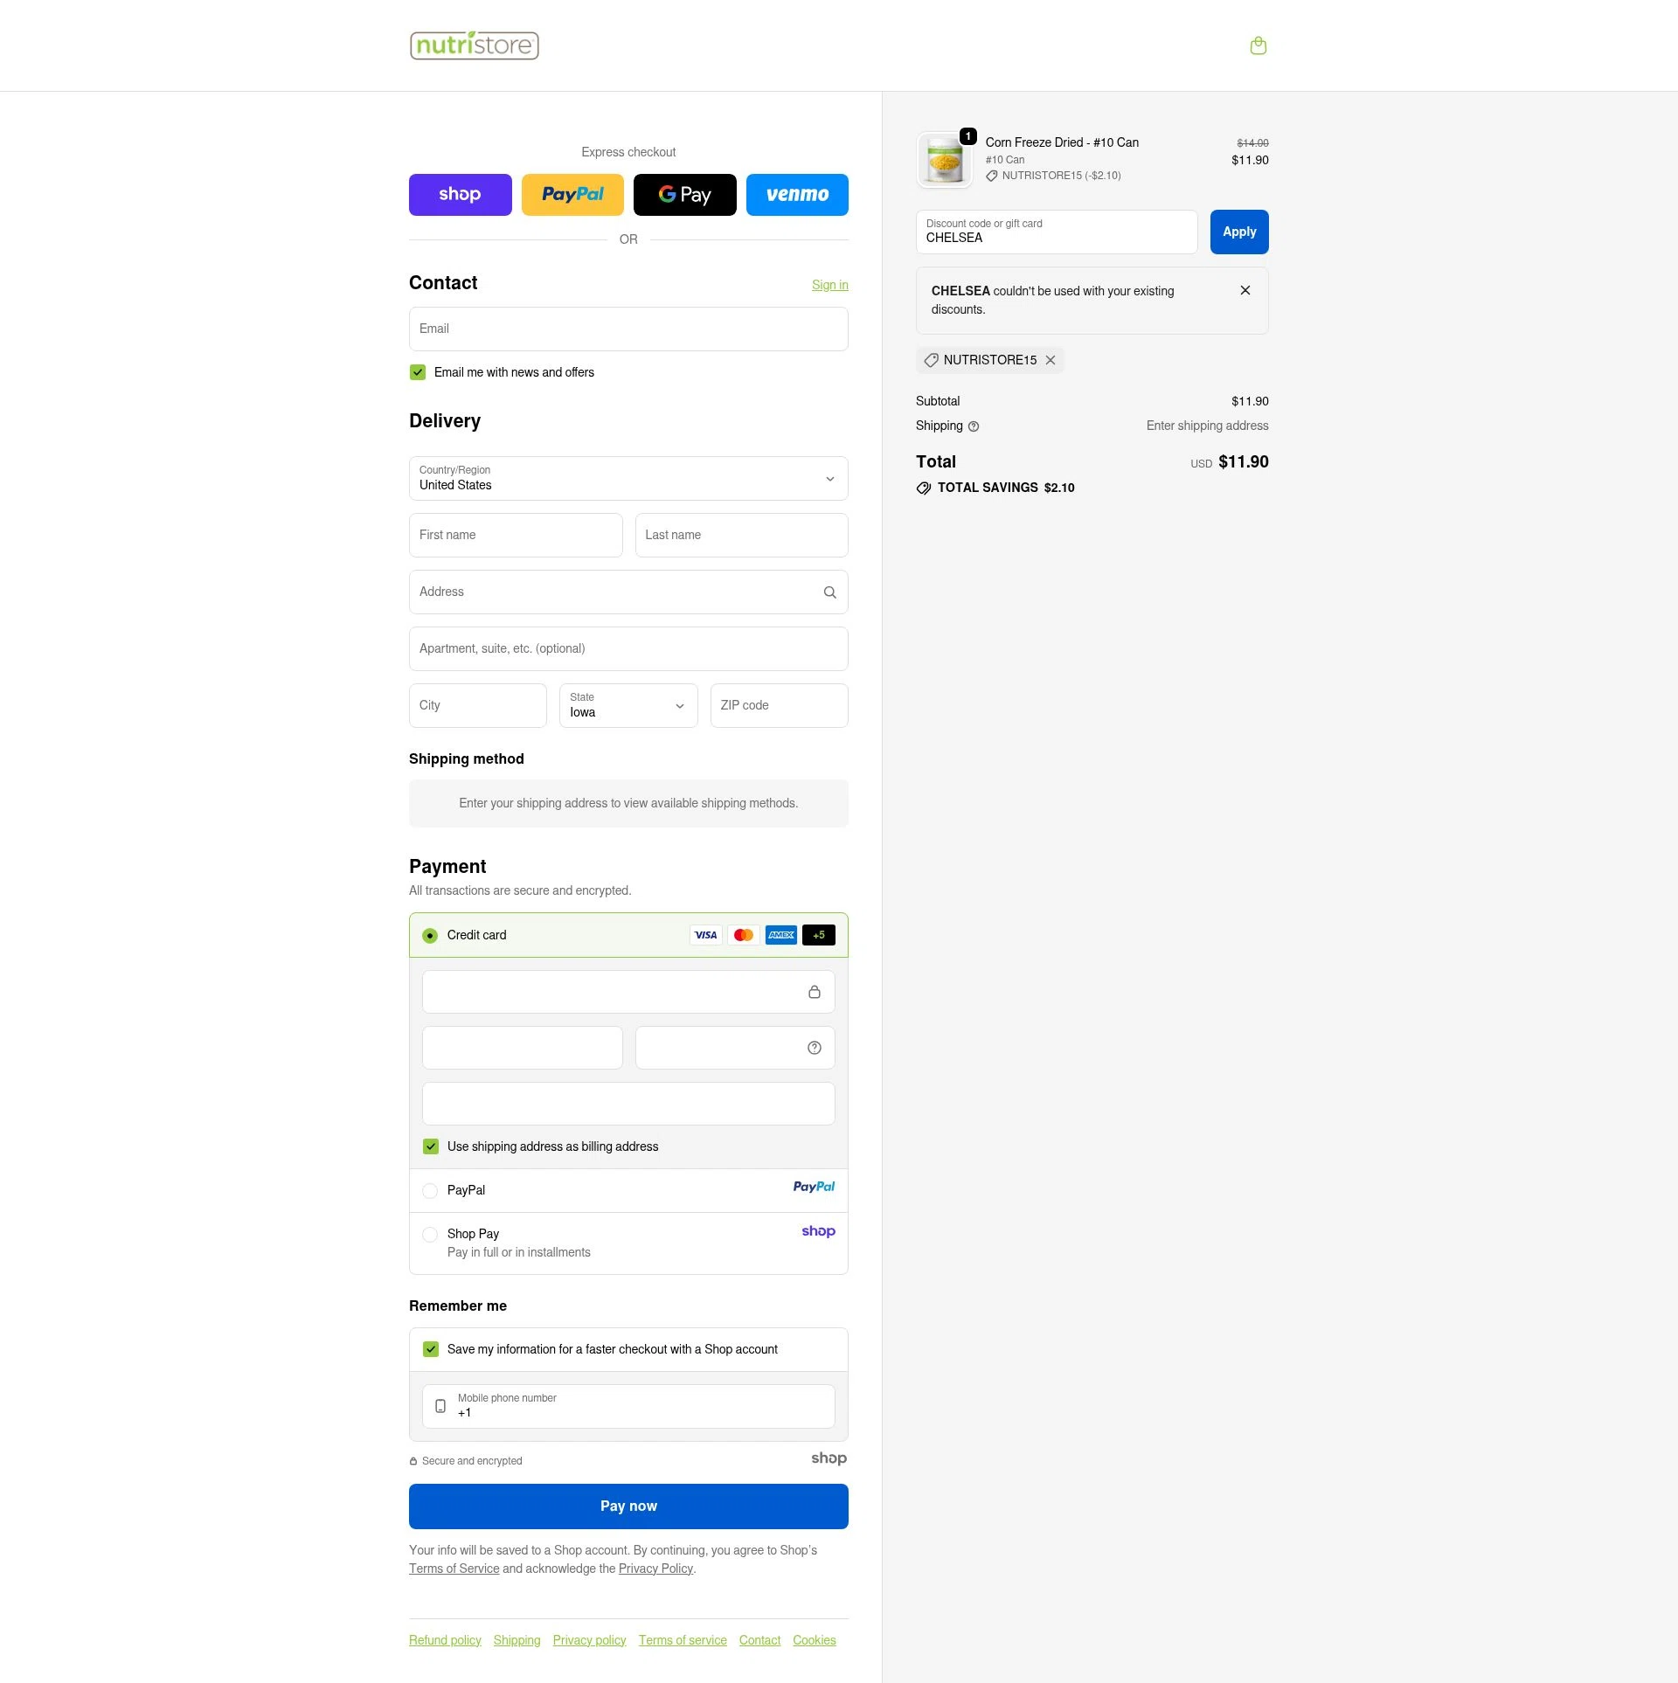Click the Pay now button
Screen dimensions: 1678x1683
628,1506
